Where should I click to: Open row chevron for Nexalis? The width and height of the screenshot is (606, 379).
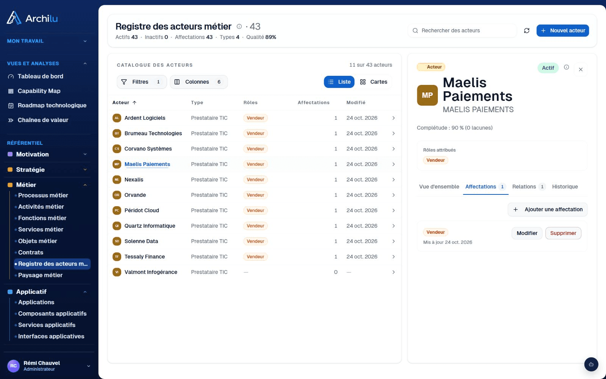click(x=394, y=180)
